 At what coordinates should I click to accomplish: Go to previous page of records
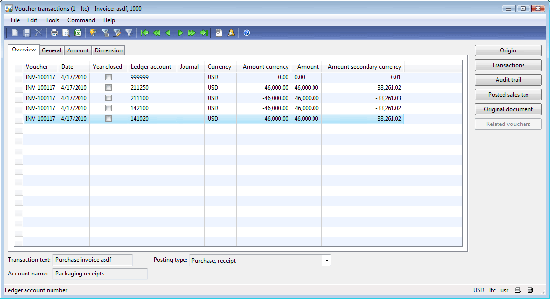pos(157,33)
